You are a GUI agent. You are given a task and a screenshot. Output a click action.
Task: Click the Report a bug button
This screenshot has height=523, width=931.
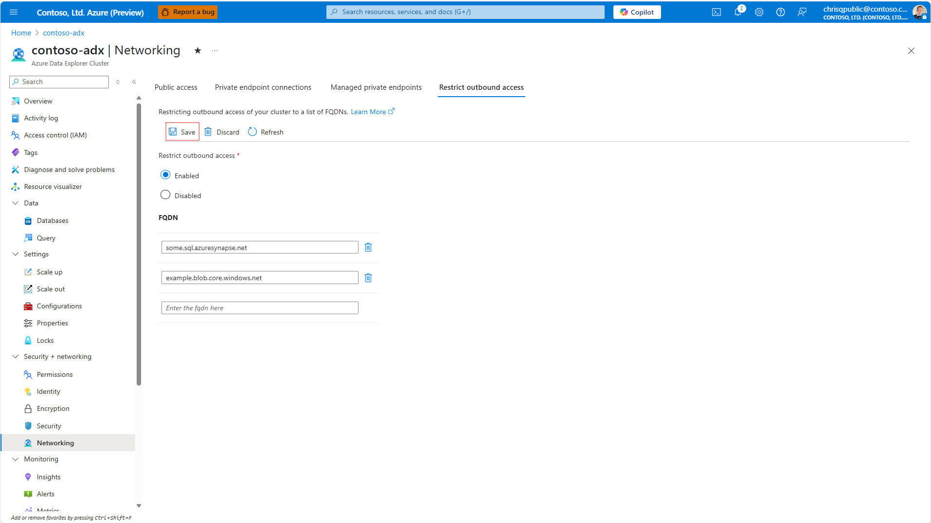click(188, 12)
